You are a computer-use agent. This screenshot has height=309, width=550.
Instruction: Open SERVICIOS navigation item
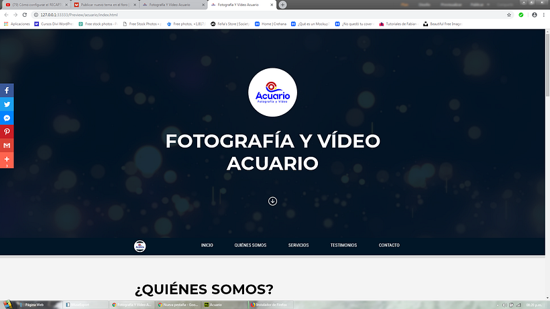pos(298,245)
